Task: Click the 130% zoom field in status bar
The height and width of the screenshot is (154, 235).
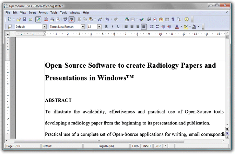Action: [x=136, y=146]
